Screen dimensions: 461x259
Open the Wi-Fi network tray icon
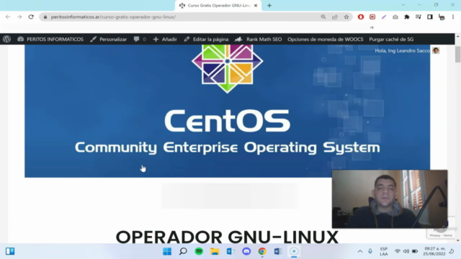[397, 251]
